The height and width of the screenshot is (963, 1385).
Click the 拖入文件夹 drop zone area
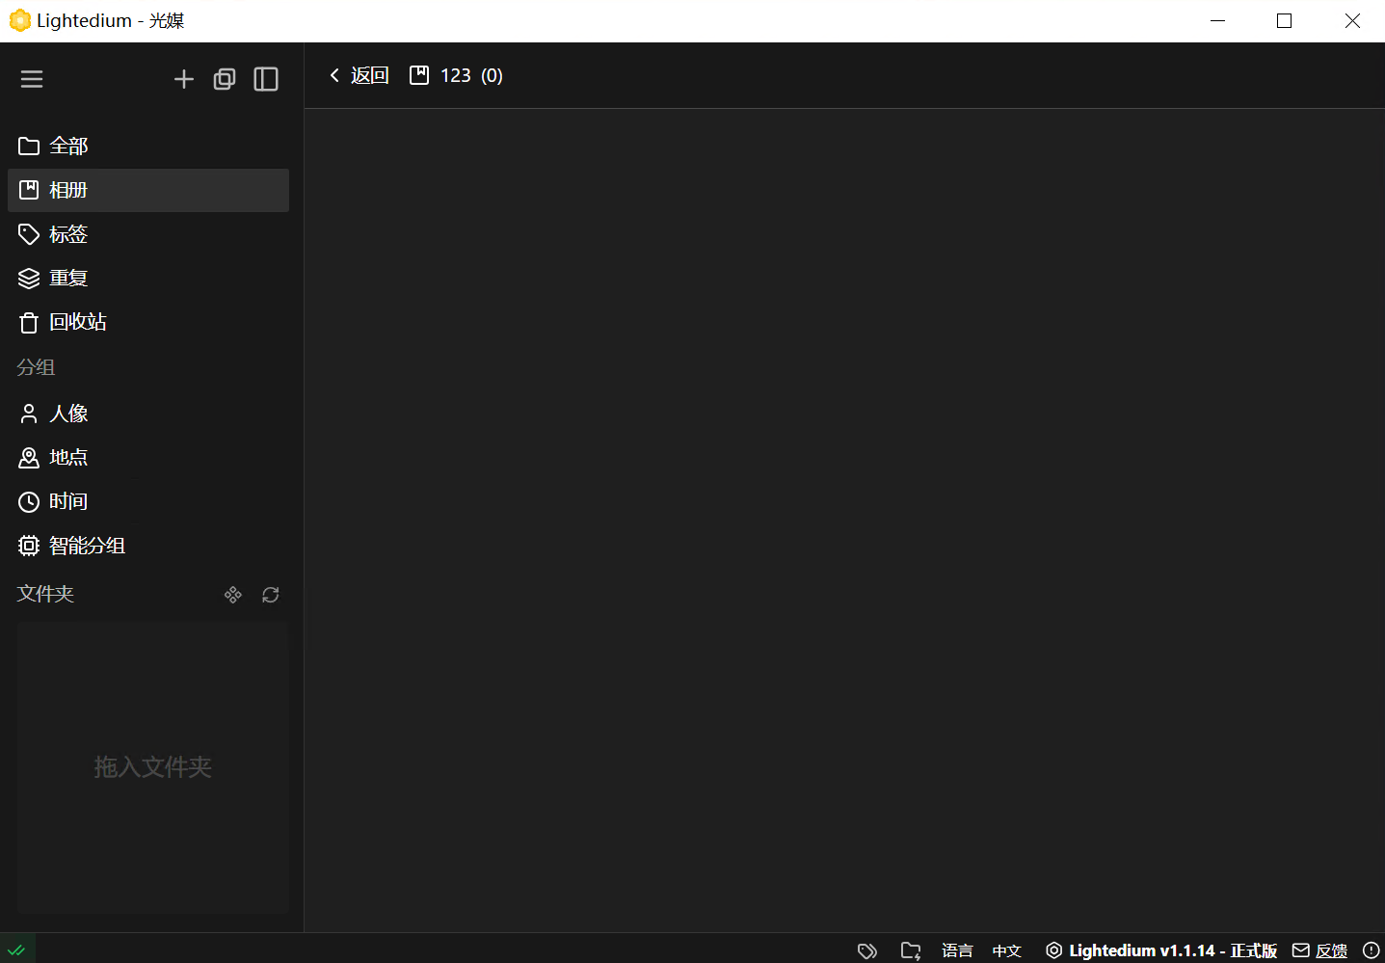point(152,766)
